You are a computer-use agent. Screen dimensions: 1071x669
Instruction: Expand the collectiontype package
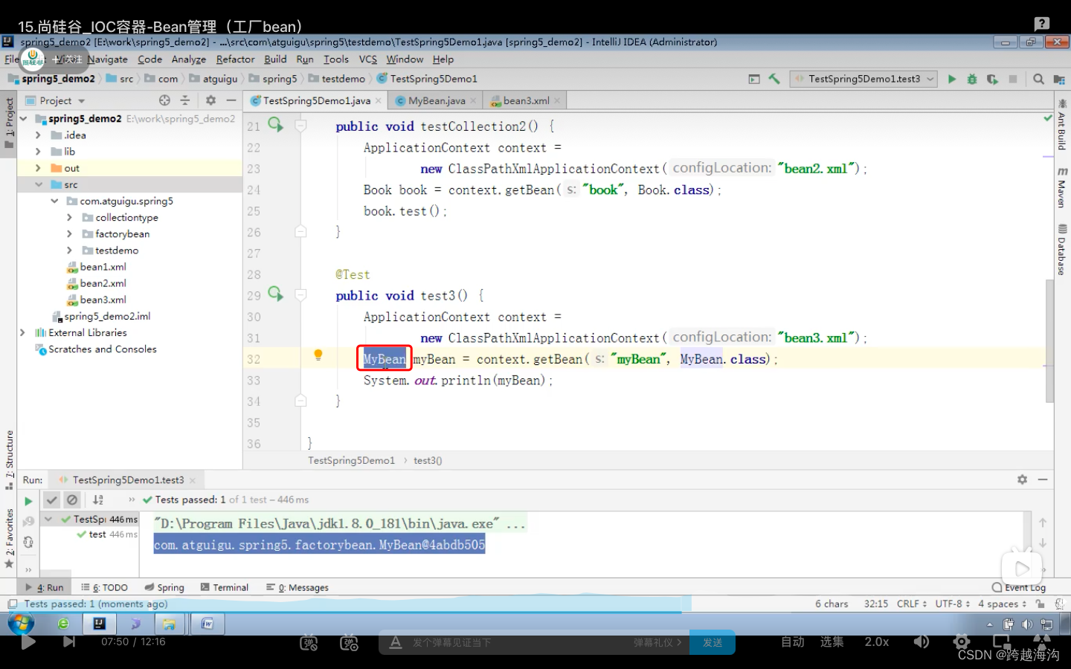point(70,218)
